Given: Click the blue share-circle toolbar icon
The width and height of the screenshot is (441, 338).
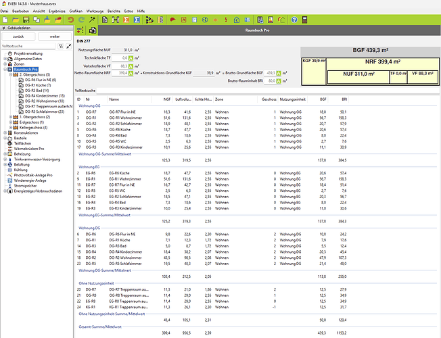Looking at the screenshot, I should tap(205, 20).
